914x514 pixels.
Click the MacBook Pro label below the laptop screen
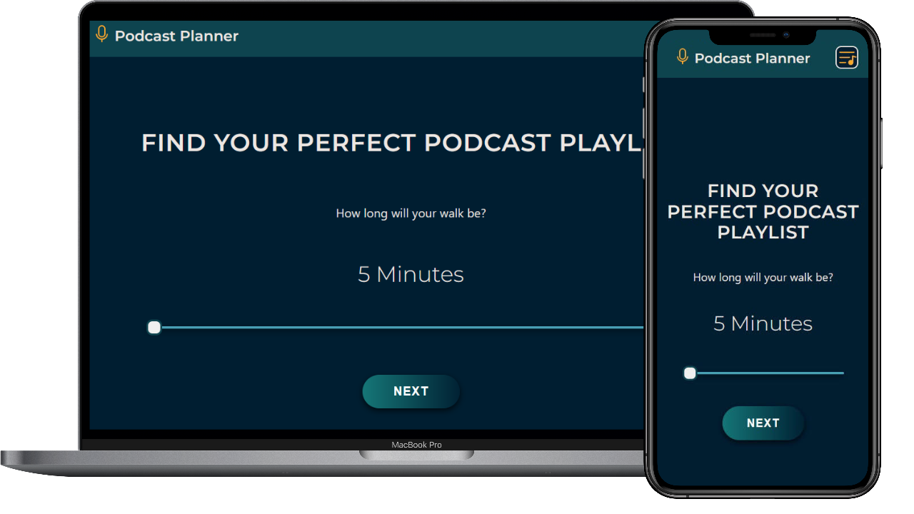coord(416,445)
